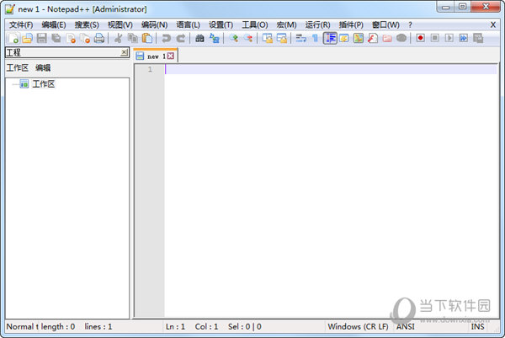The image size is (505, 338).
Task: Toggle Show All Characters pilcrow icon
Action: tap(316, 39)
